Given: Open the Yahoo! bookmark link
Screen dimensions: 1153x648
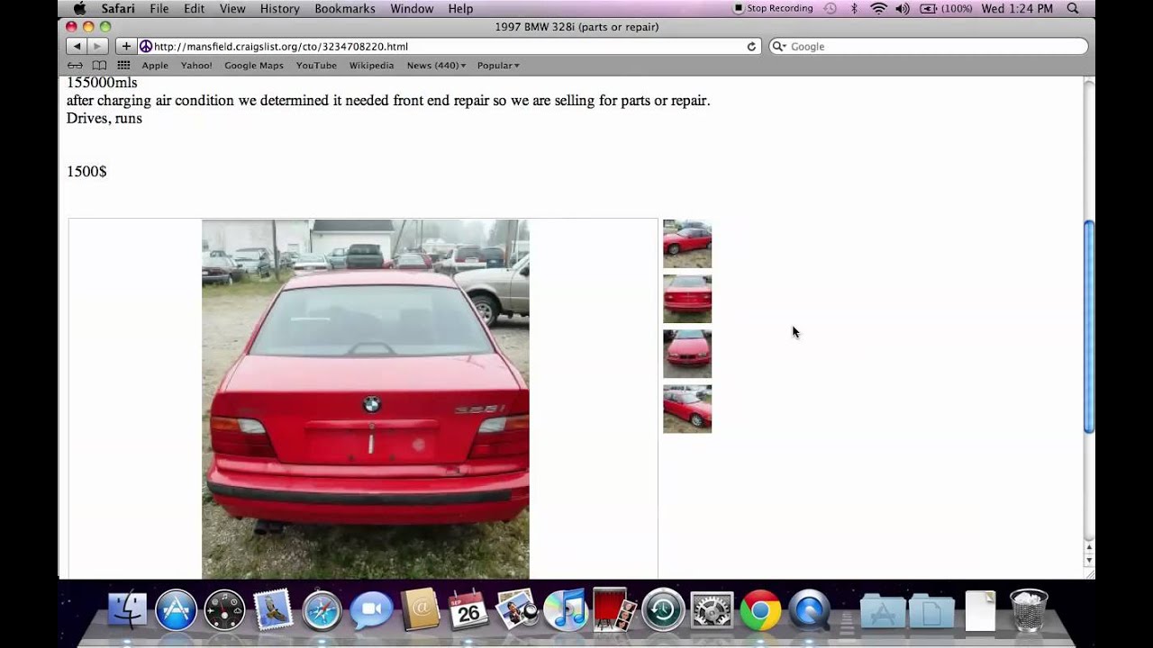Looking at the screenshot, I should click(196, 65).
